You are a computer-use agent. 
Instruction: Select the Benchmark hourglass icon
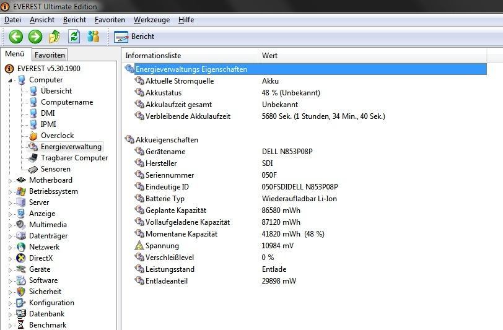coord(21,325)
